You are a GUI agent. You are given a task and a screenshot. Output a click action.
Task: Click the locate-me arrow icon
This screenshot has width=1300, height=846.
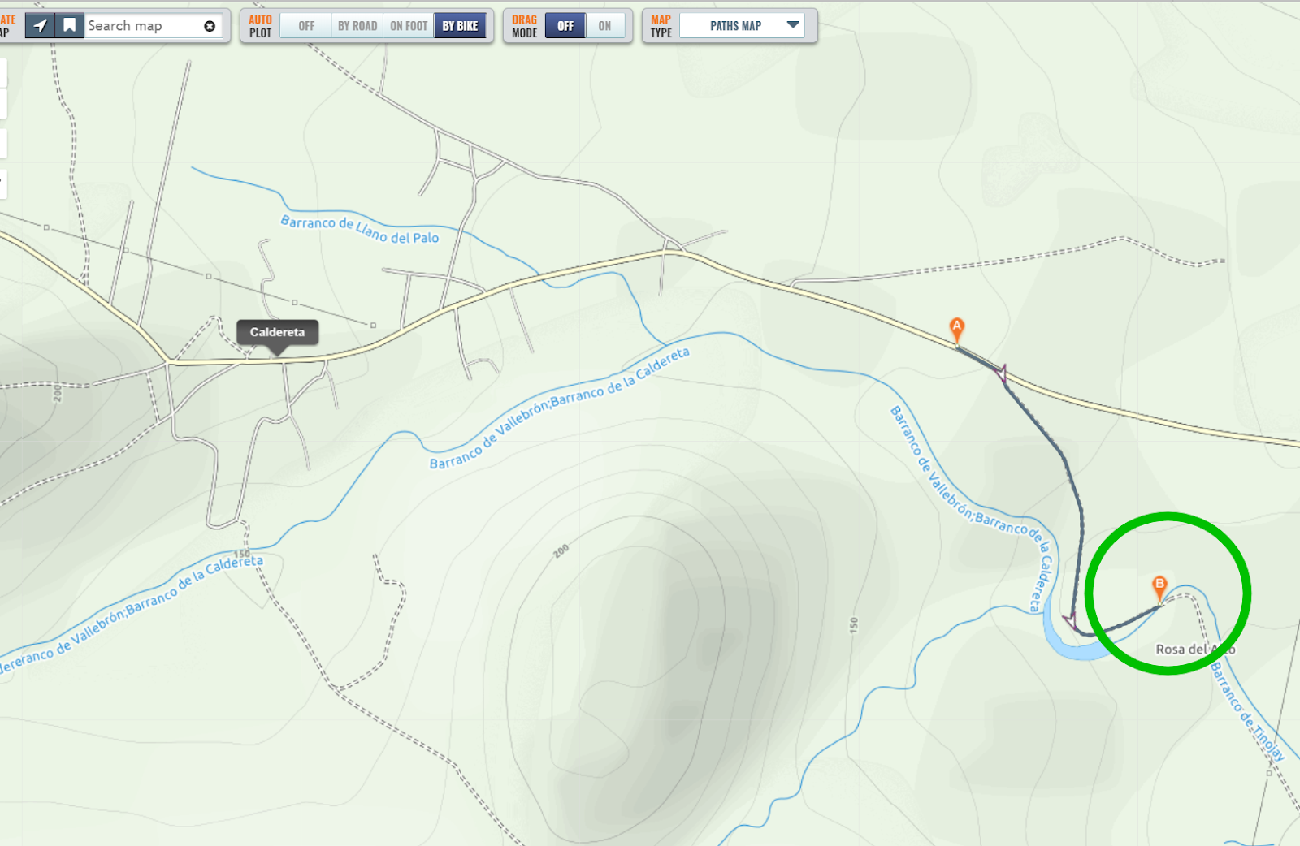pyautogui.click(x=40, y=26)
